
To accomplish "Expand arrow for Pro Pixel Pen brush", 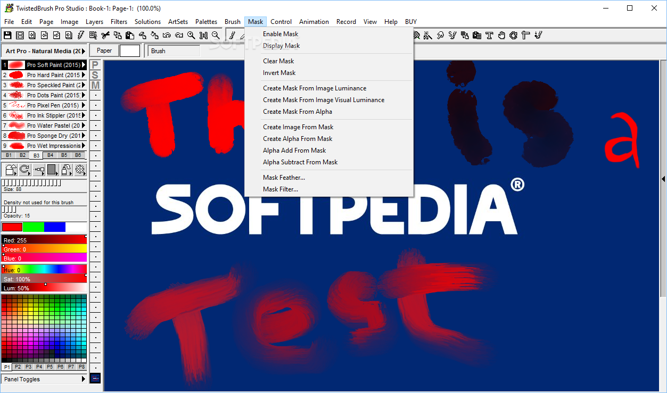I will 84,105.
